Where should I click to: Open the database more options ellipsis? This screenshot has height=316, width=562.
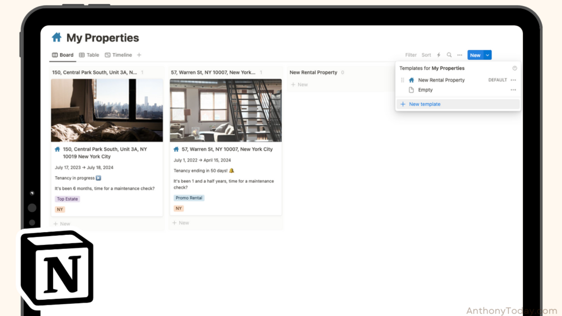click(x=460, y=55)
